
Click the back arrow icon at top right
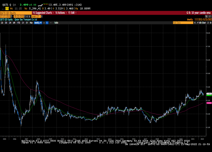tap(206, 16)
